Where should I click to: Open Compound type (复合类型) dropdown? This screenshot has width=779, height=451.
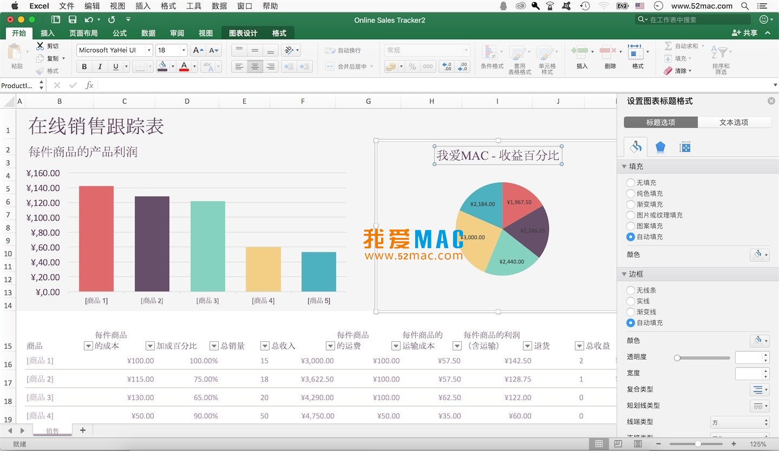coord(759,389)
